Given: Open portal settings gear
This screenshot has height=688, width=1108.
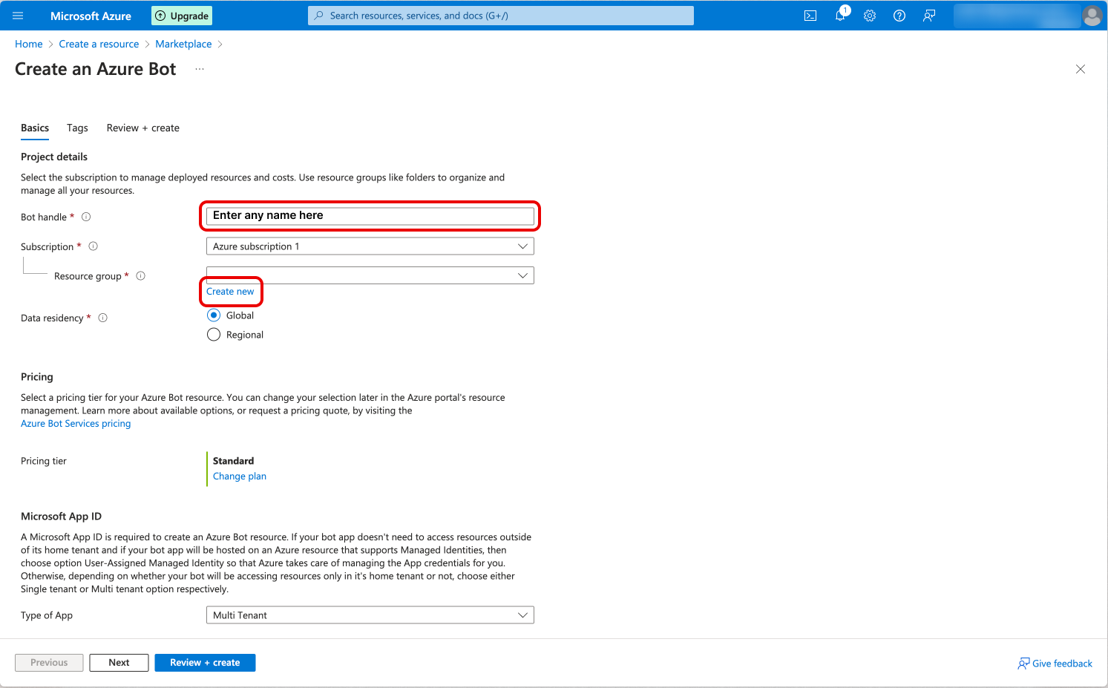Looking at the screenshot, I should (870, 16).
